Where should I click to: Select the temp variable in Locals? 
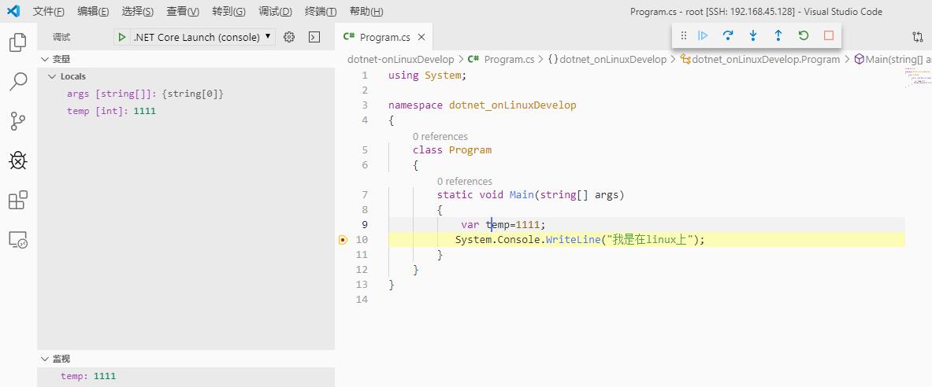[x=111, y=111]
